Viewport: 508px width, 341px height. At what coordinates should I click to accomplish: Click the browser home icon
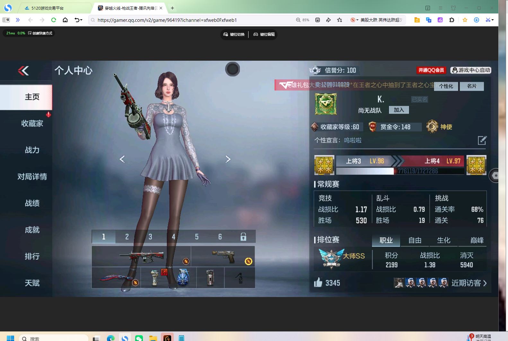pyautogui.click(x=65, y=20)
